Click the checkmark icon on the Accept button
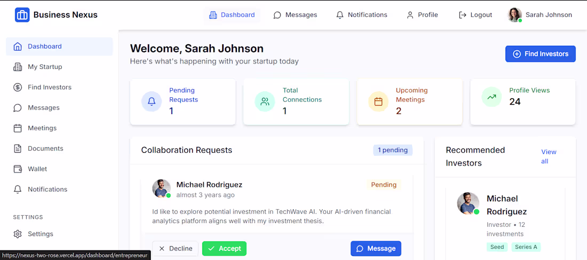 click(x=211, y=248)
